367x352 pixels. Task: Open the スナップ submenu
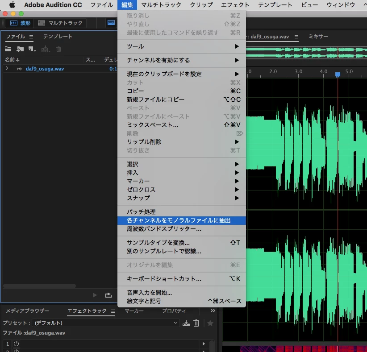pos(182,198)
